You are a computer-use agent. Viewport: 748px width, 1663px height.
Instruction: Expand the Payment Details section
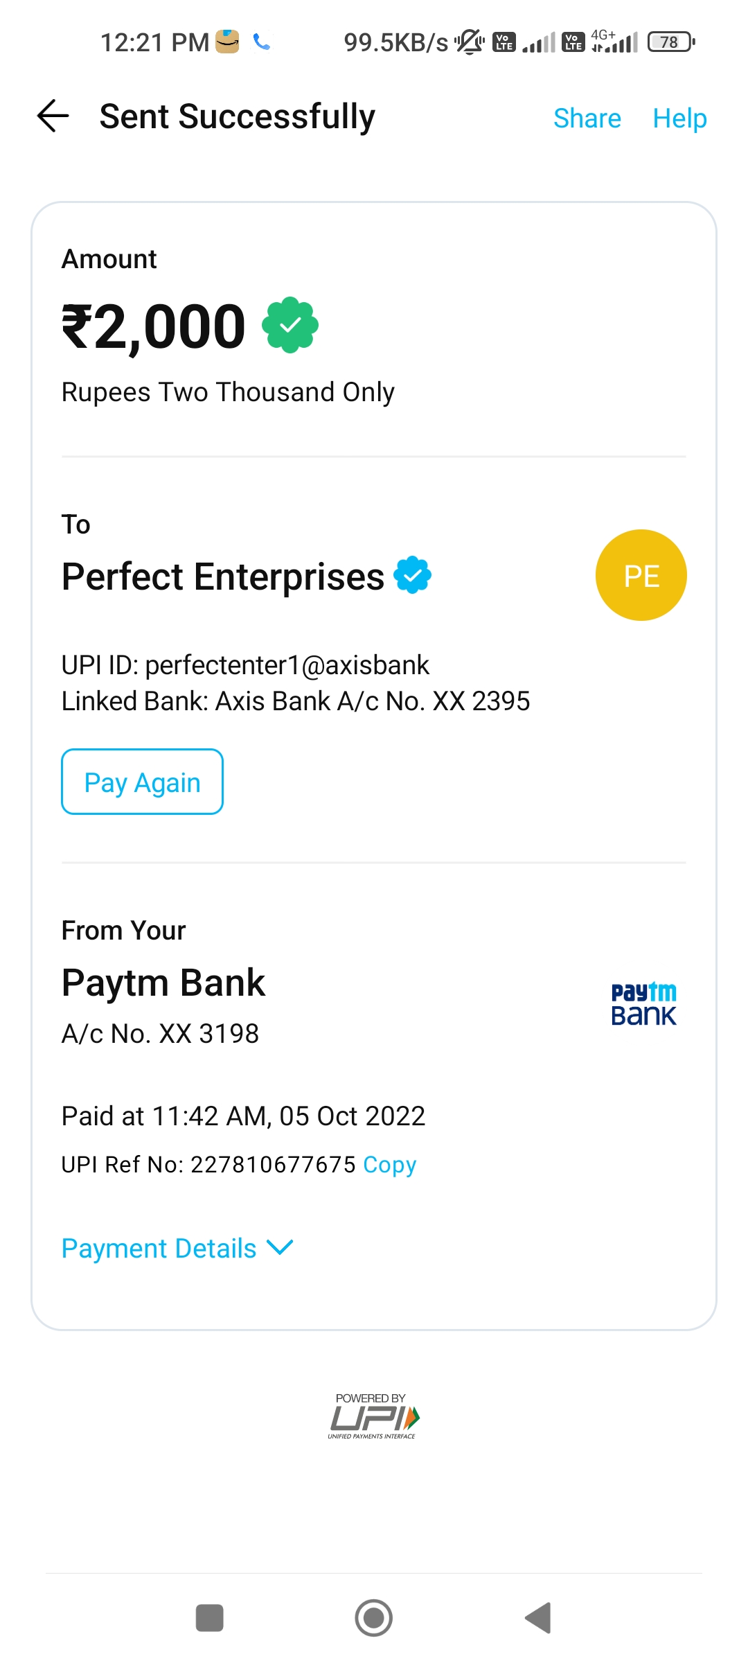(159, 1248)
